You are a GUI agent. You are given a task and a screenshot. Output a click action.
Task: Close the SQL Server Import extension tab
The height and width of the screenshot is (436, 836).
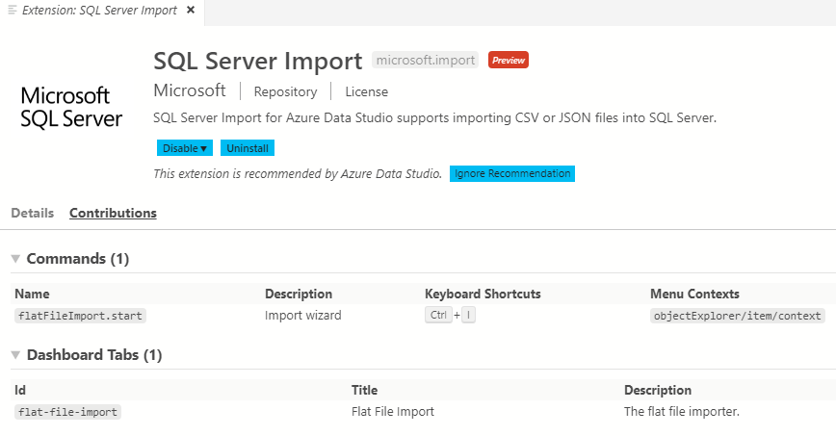(191, 10)
